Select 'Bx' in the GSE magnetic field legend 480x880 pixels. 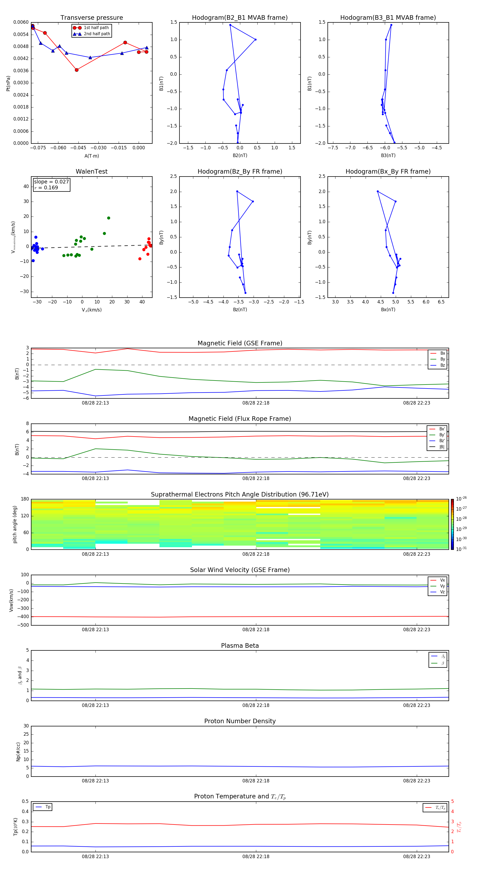[x=438, y=353]
